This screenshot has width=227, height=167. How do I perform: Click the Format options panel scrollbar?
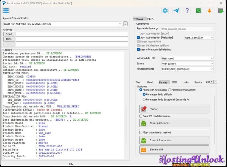pos(214,120)
